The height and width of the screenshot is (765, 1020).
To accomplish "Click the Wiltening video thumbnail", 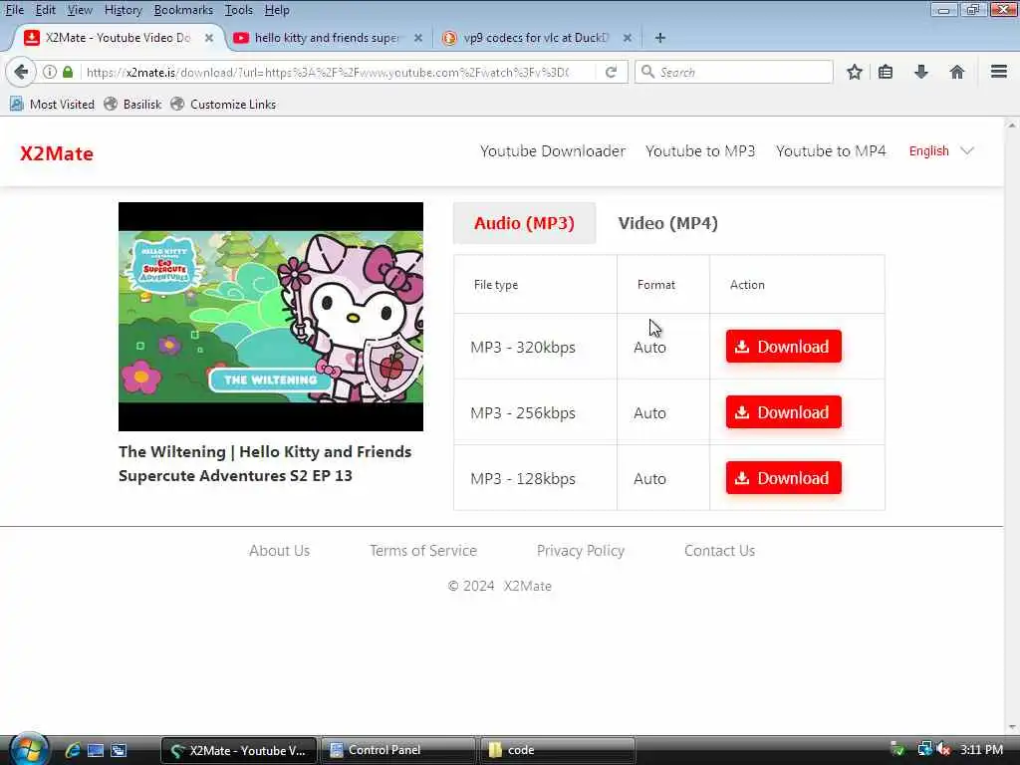I will [271, 316].
